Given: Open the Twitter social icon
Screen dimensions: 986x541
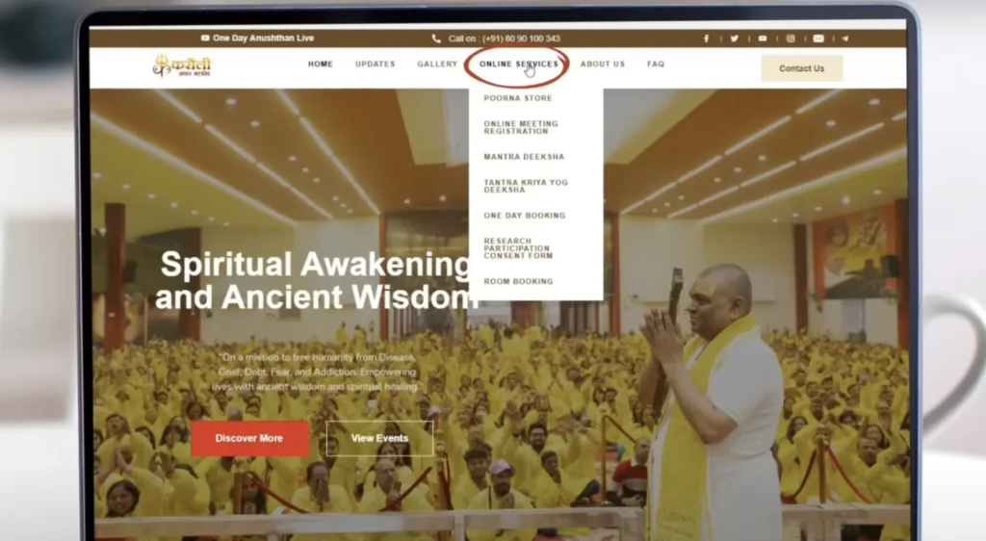Looking at the screenshot, I should point(734,39).
